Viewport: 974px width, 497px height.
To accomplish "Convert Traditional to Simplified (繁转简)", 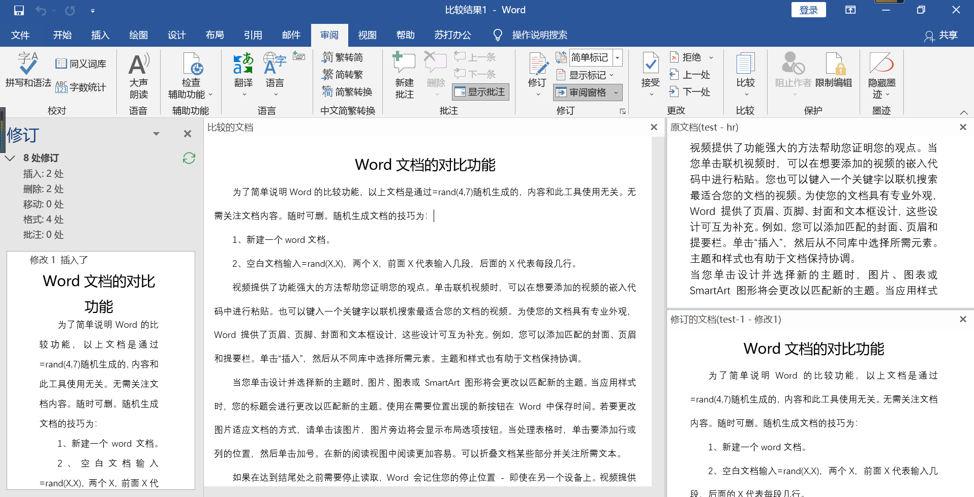I will coord(343,57).
